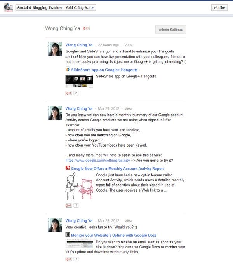This screenshot has height=267, width=233.
Task: Click the Wong Ching Ya name on the Mar 26 post
Action: tap(79, 220)
